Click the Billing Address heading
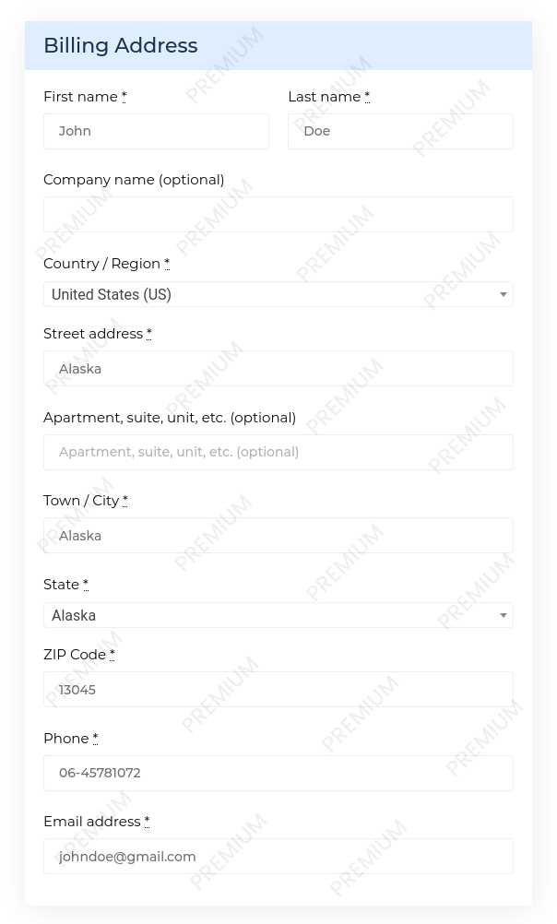 pyautogui.click(x=121, y=45)
